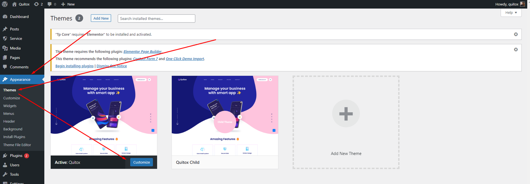Click the Plugins plug icon
The height and width of the screenshot is (184, 530).
pos(5,156)
